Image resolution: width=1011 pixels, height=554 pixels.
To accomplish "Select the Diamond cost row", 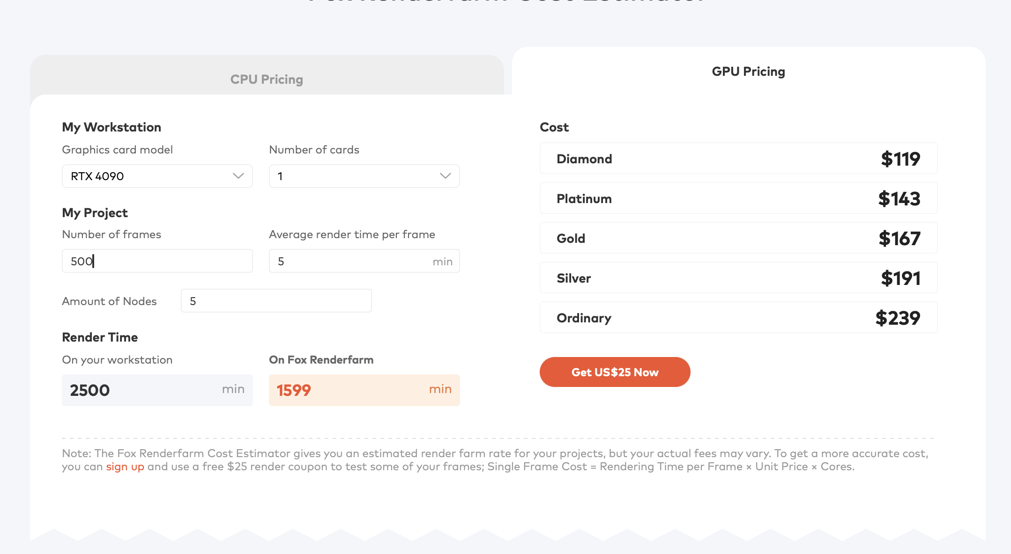I will [x=738, y=159].
